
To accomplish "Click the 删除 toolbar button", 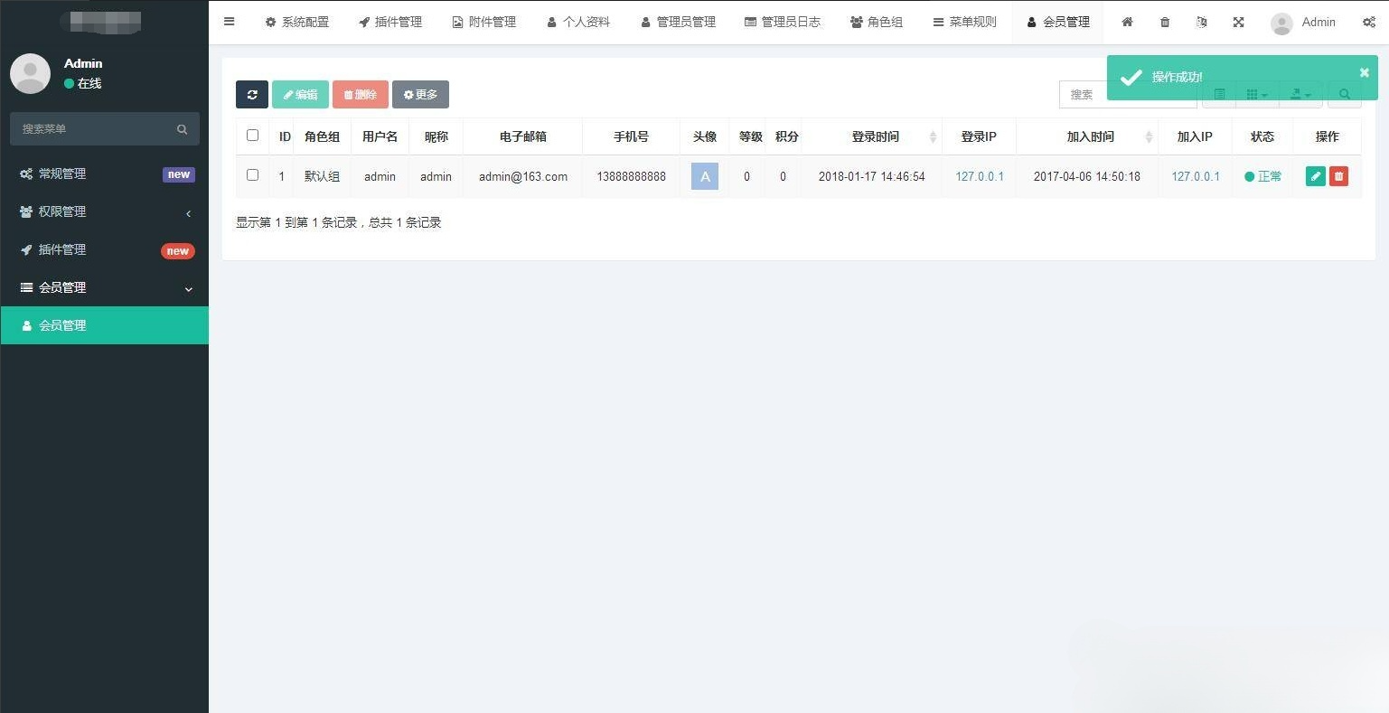I will (x=361, y=95).
